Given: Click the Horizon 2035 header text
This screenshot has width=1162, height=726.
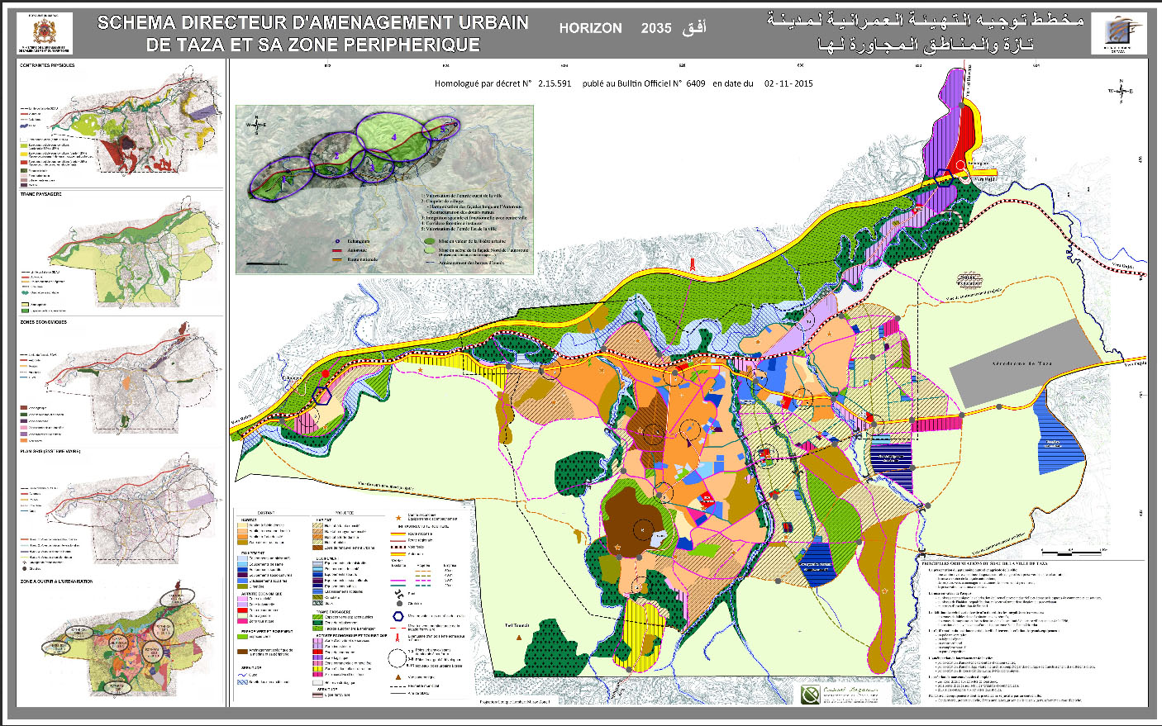Looking at the screenshot, I should point(632,28).
